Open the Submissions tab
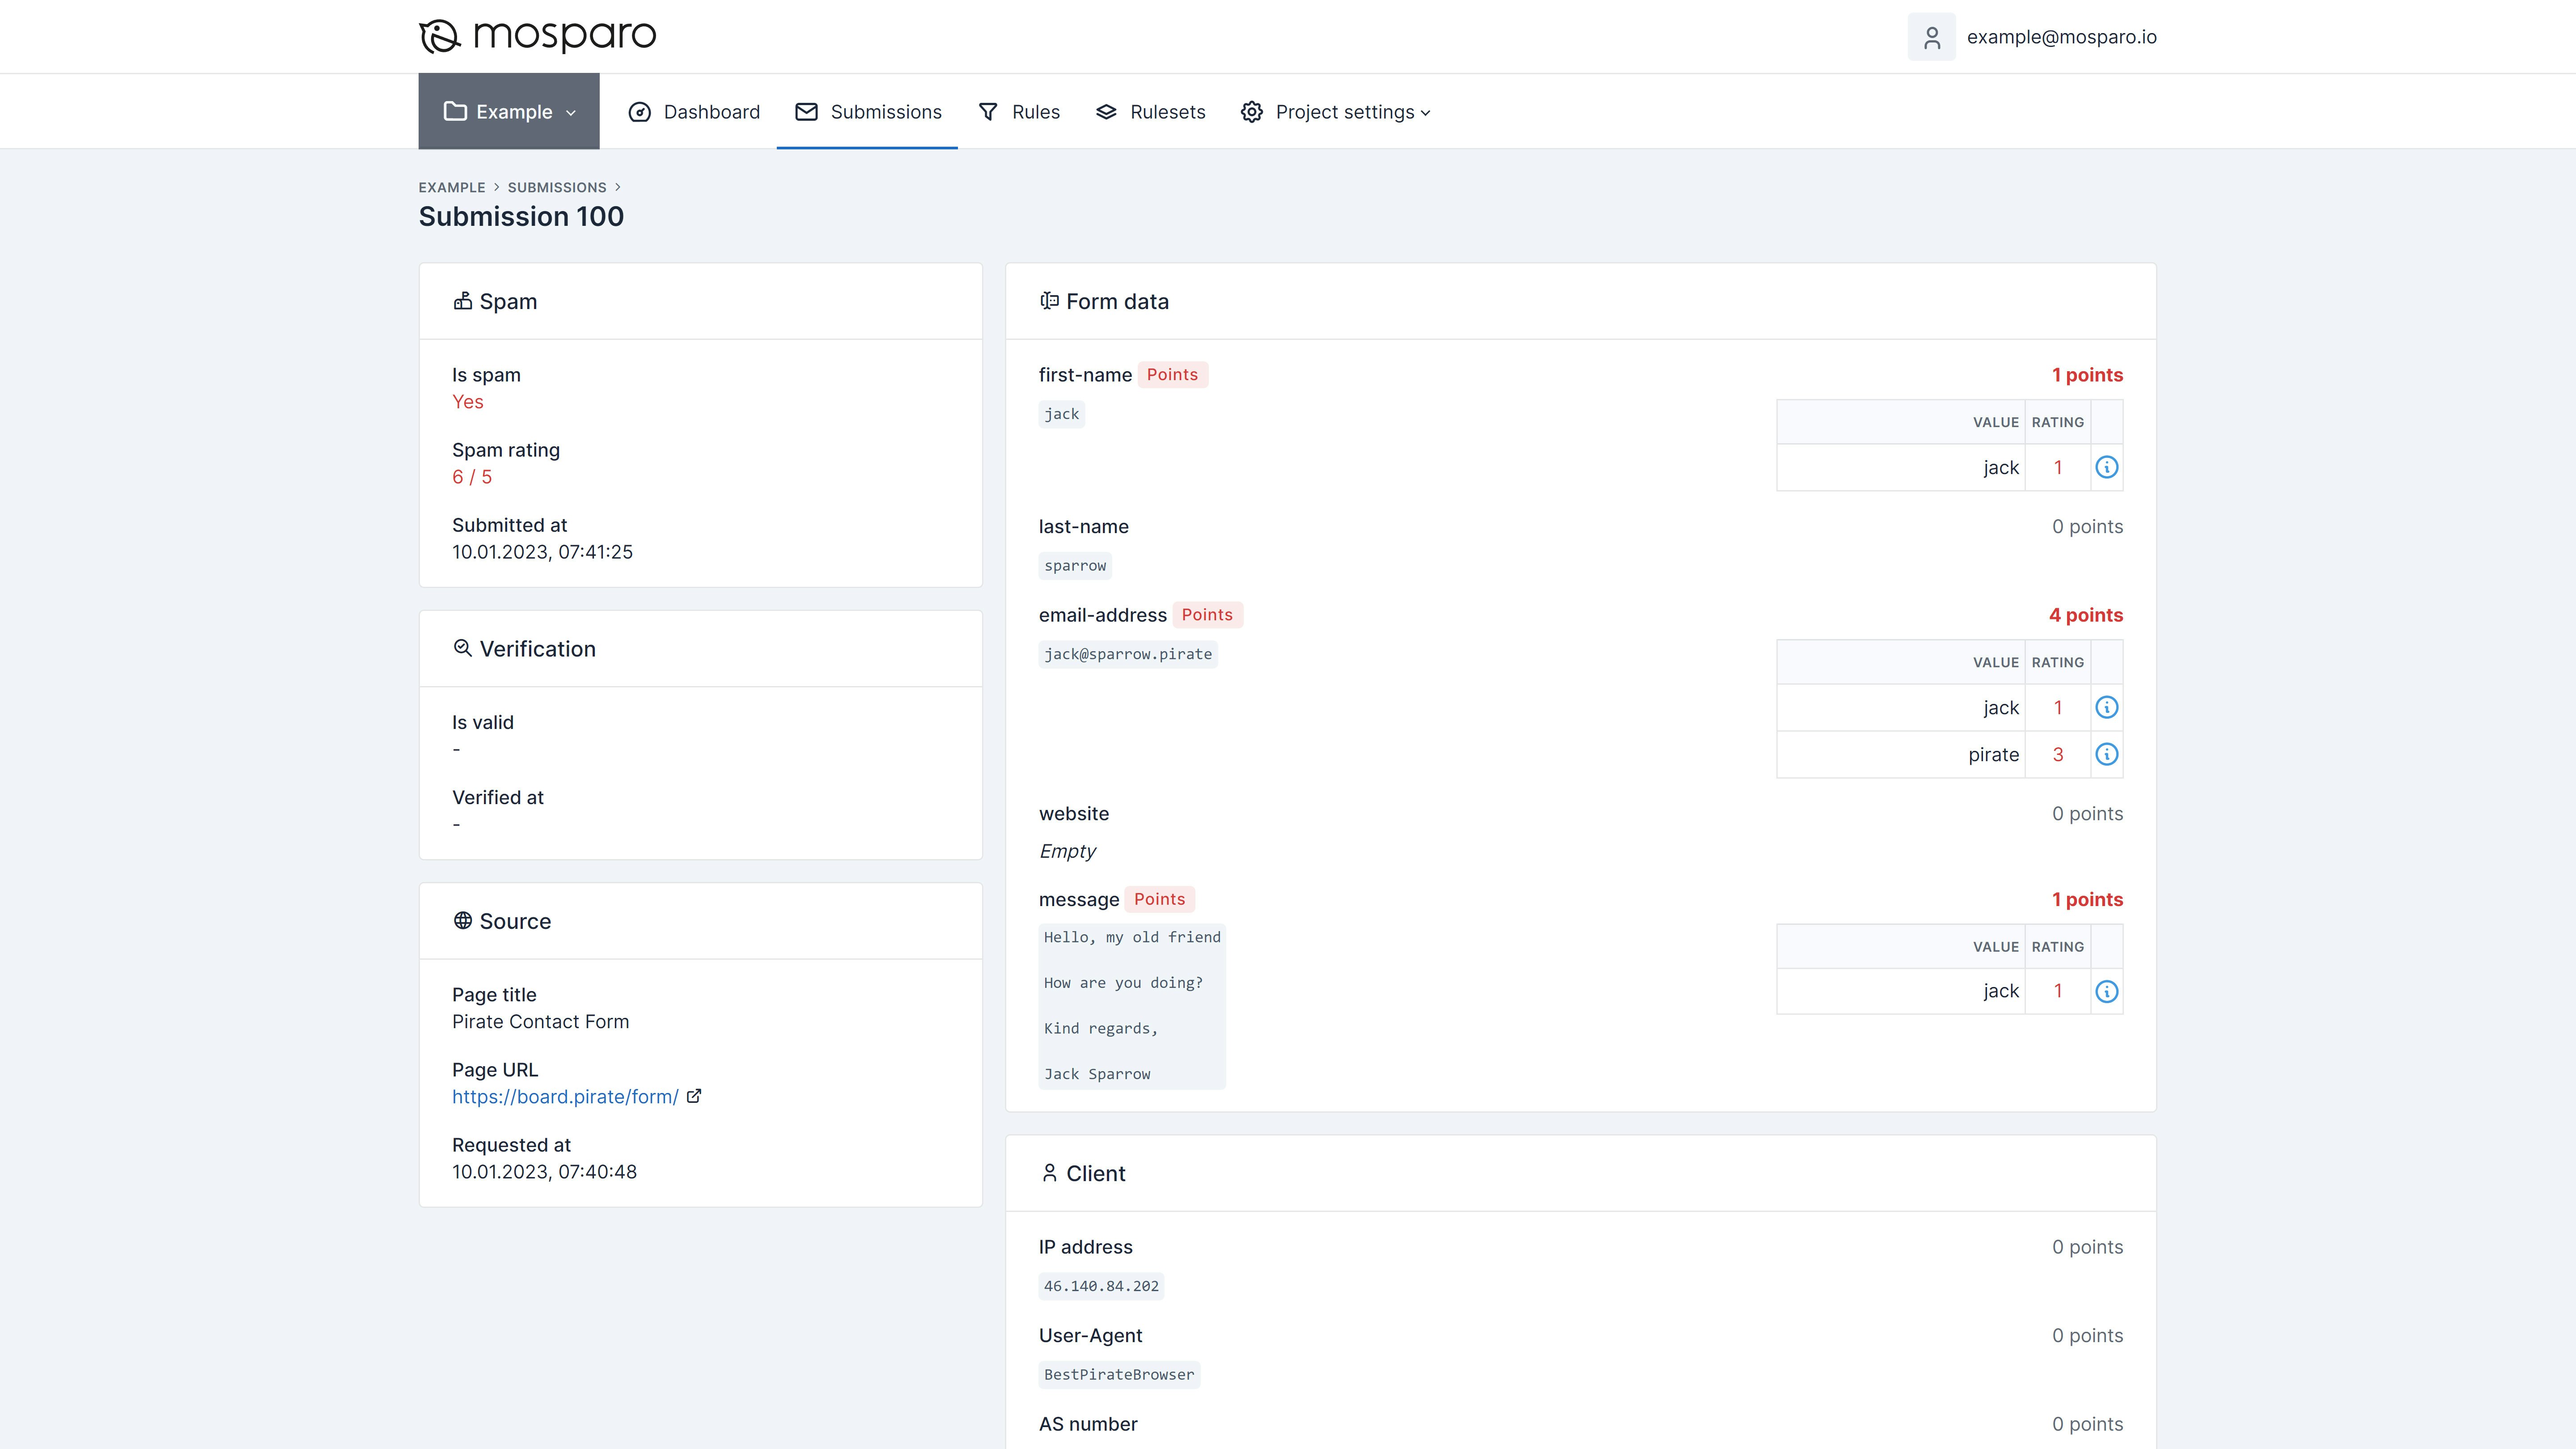2576x1449 pixels. click(868, 112)
